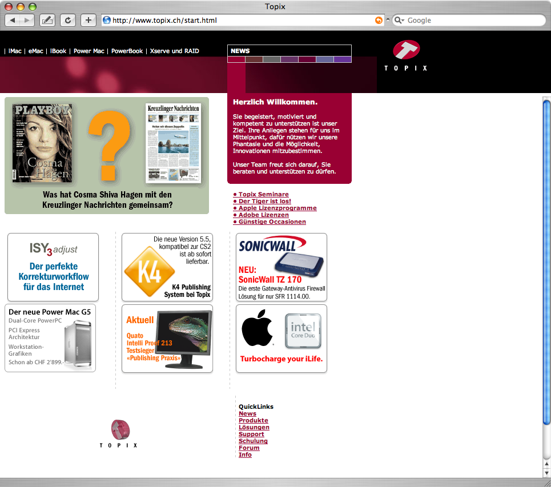Open the PowerBook navigation menu item
Screen dimensions: 551x487
coord(127,51)
